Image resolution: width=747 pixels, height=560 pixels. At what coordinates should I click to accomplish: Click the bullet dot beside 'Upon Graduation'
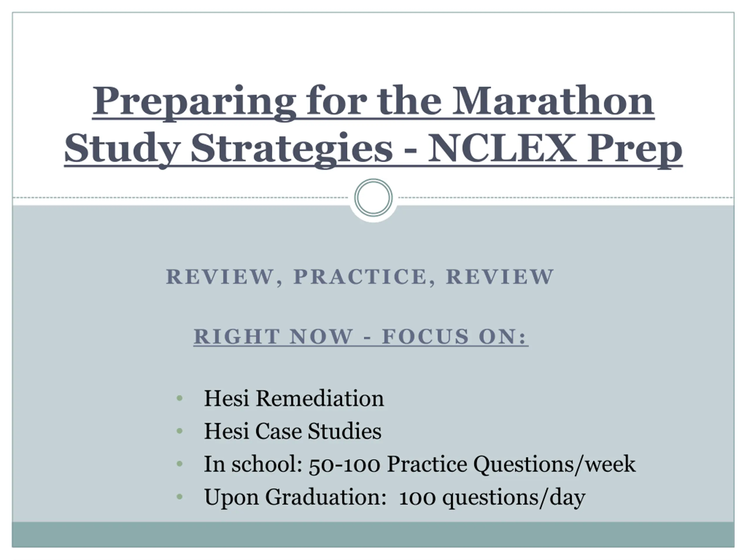[180, 497]
